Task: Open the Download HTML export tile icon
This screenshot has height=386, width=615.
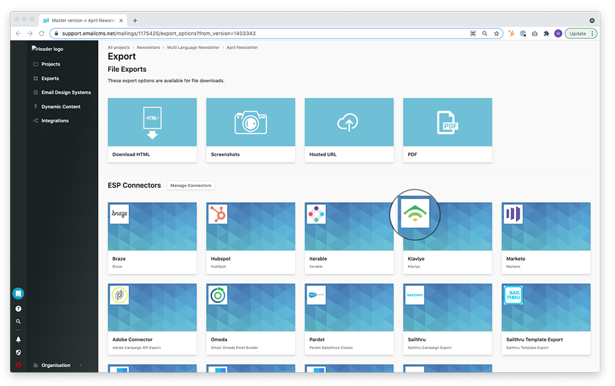Action: pyautogui.click(x=152, y=123)
